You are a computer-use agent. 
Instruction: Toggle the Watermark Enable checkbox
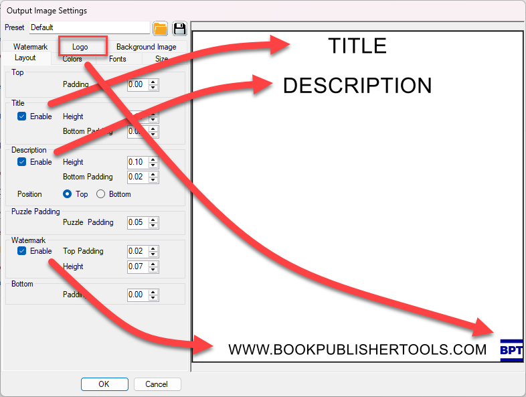(22, 251)
